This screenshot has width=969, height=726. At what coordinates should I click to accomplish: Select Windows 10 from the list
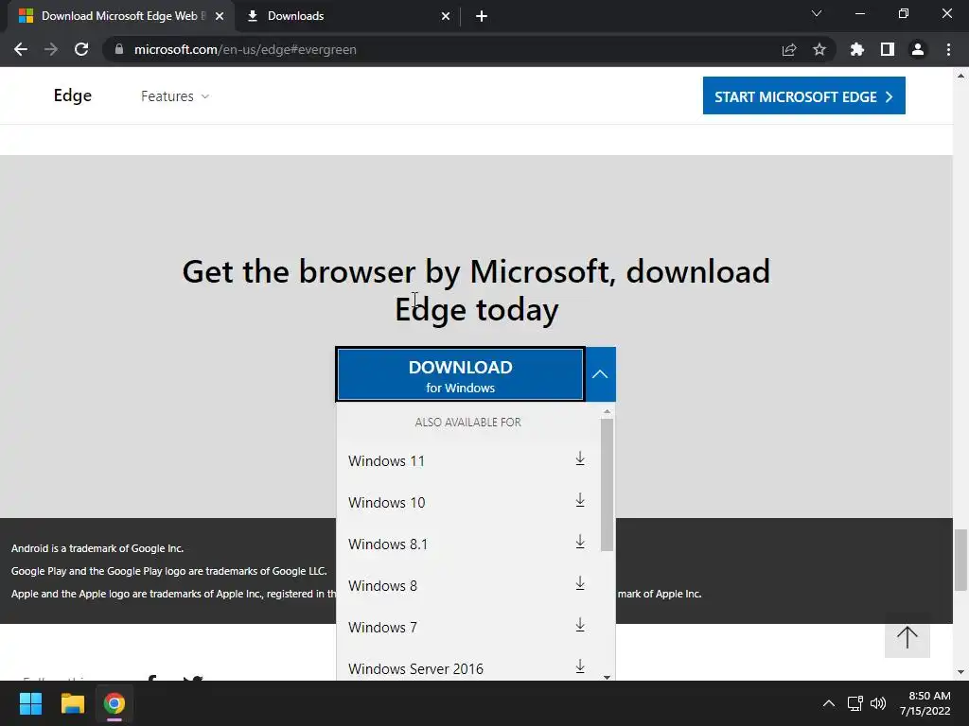(x=467, y=502)
